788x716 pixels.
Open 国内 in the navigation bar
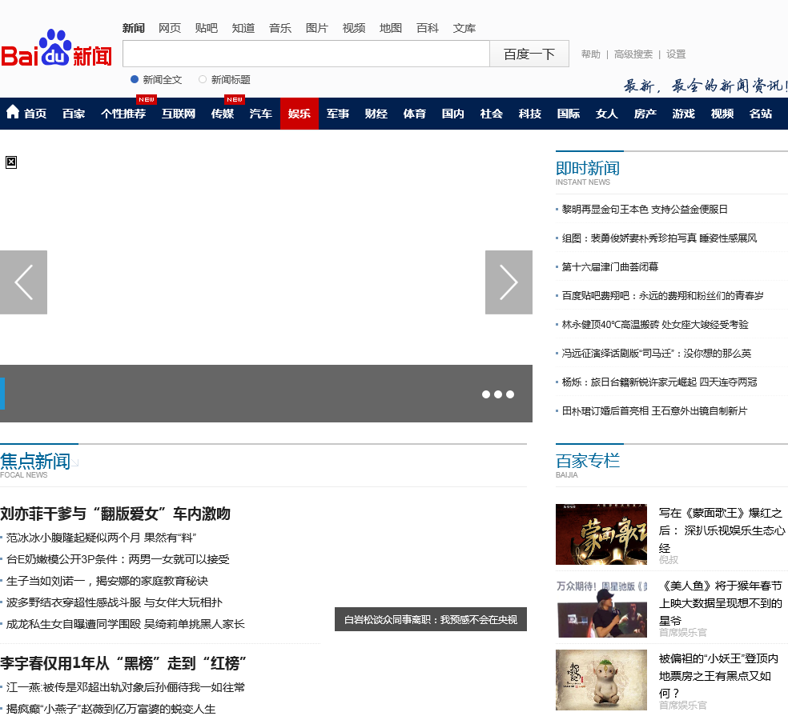coord(452,114)
